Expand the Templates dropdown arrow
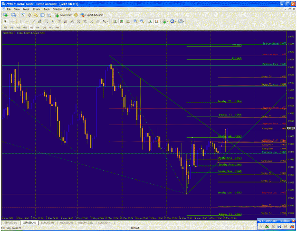 (183, 21)
